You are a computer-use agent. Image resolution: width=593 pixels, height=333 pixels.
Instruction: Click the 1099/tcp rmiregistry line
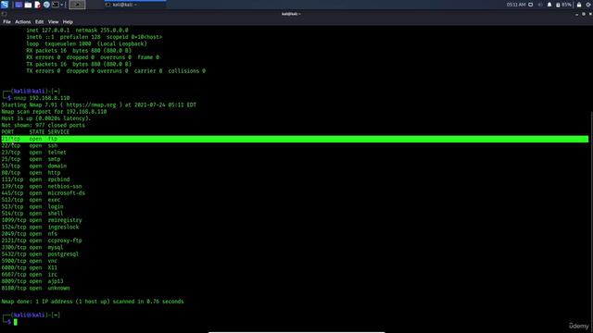(x=42, y=220)
